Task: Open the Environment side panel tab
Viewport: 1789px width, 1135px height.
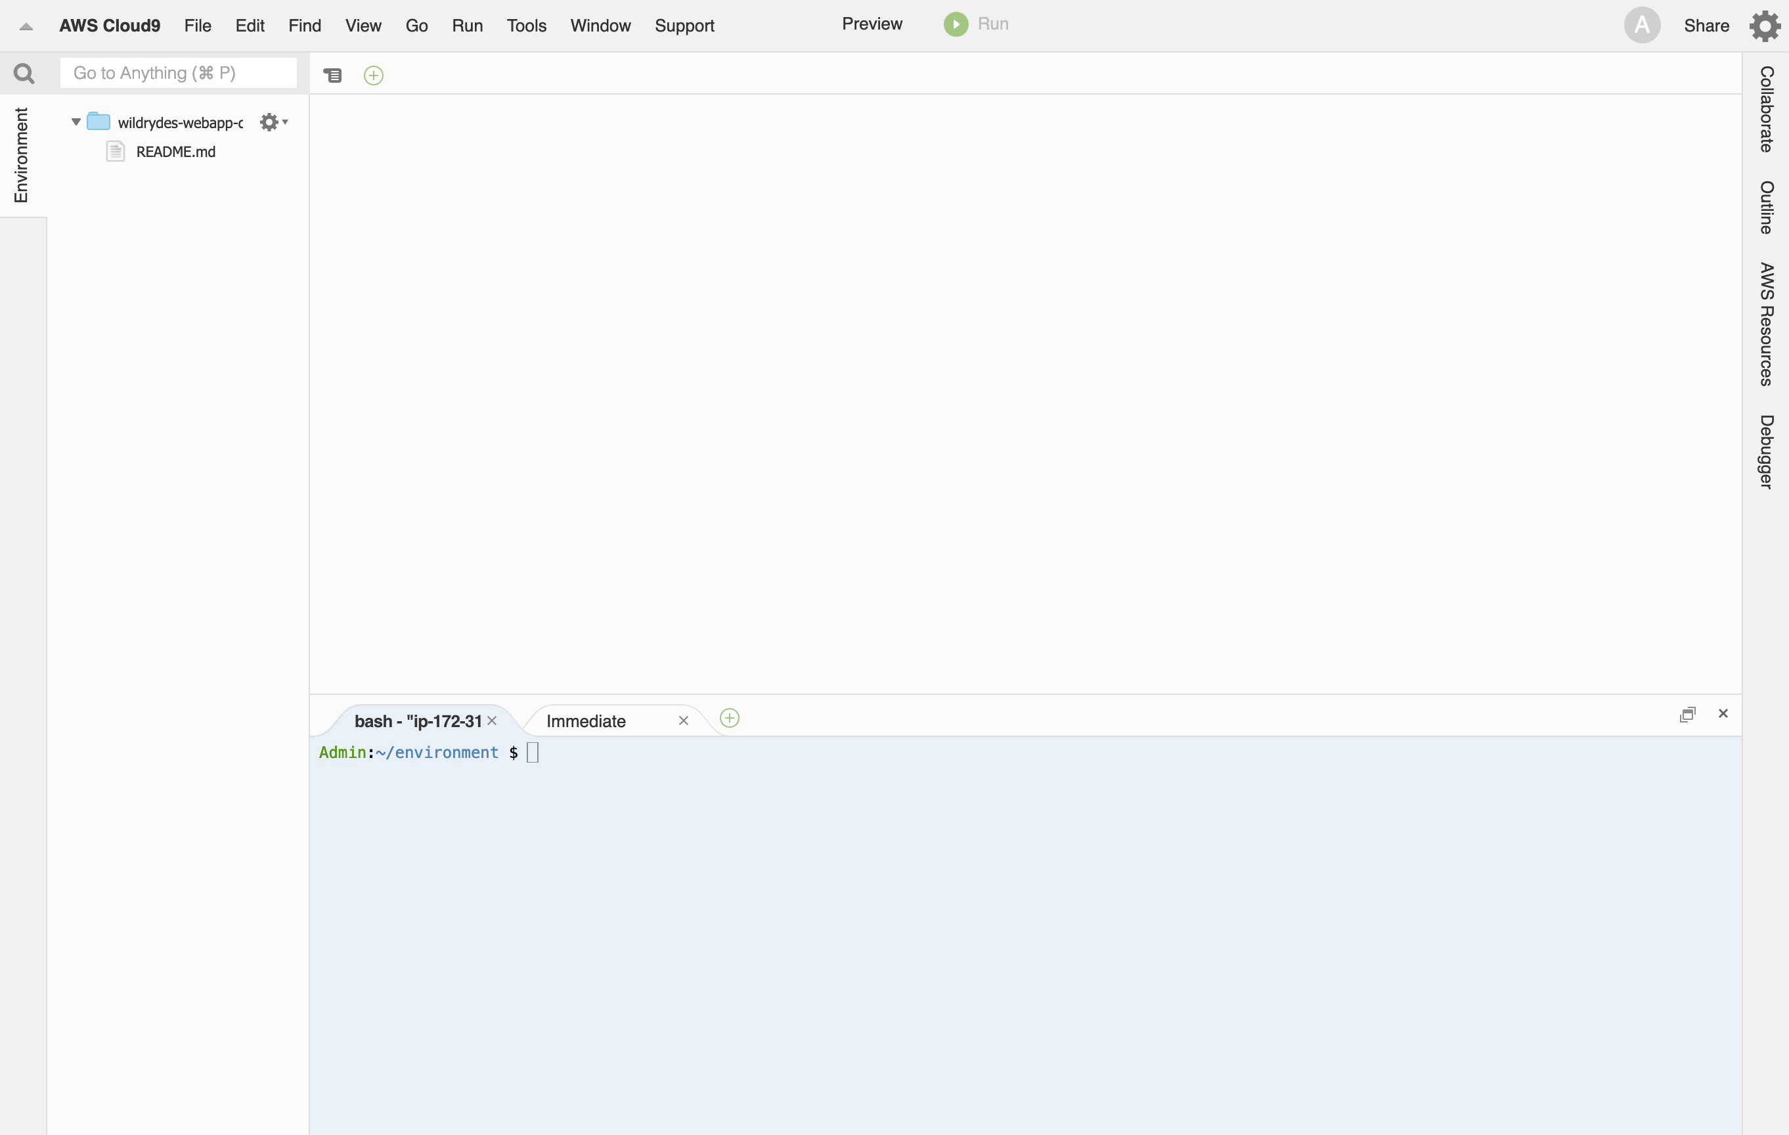Action: coord(22,155)
